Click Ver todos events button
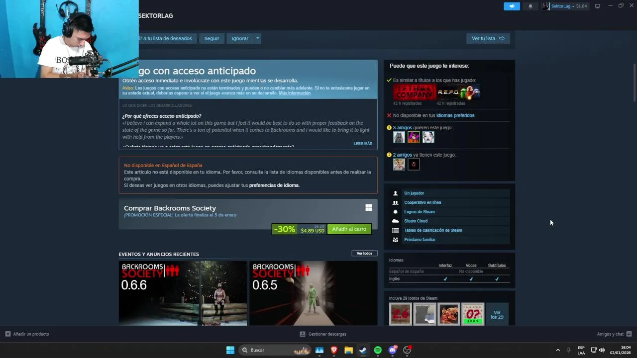Screen dimensions: 637x358 tap(364, 254)
